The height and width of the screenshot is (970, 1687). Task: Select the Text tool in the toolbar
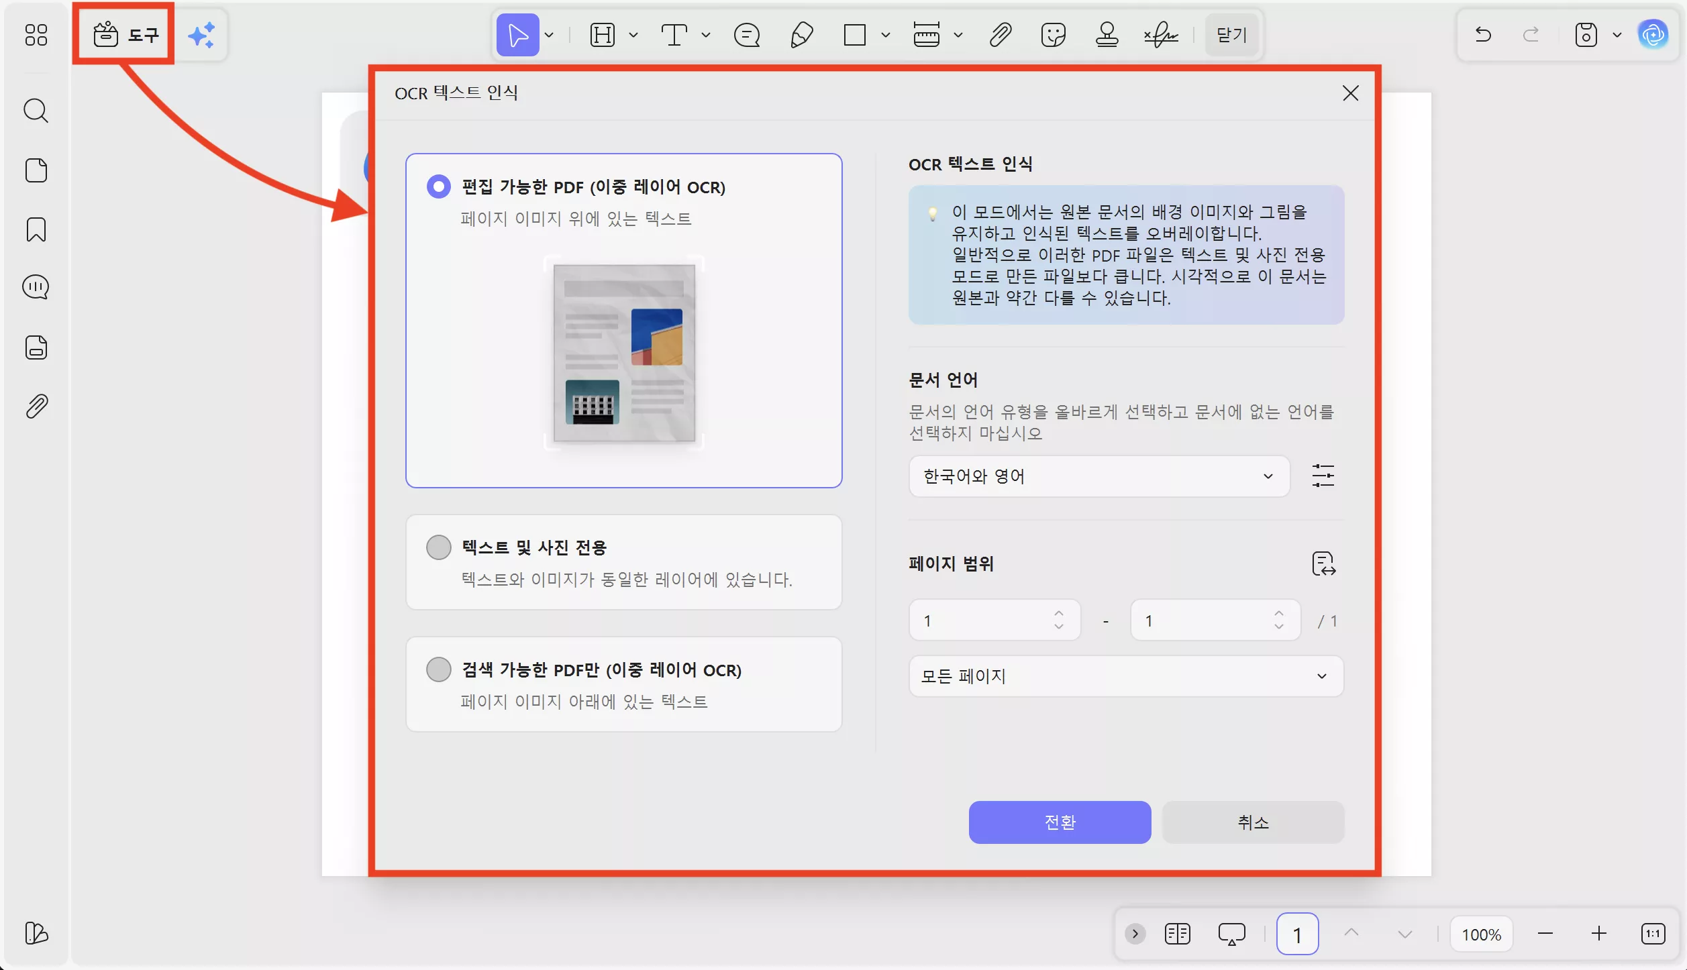point(674,34)
